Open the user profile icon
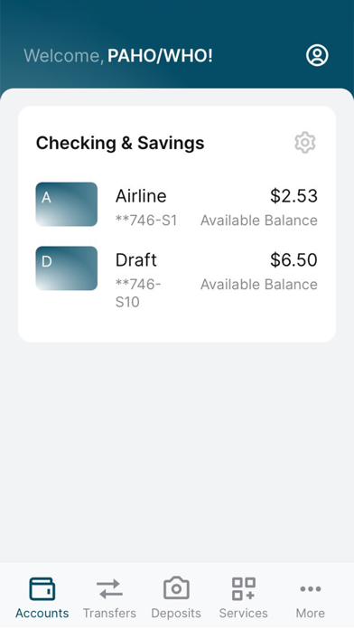This screenshot has width=354, height=629. click(317, 55)
